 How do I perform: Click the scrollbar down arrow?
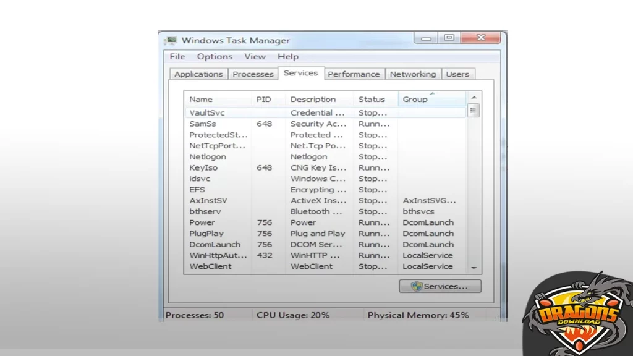474,268
